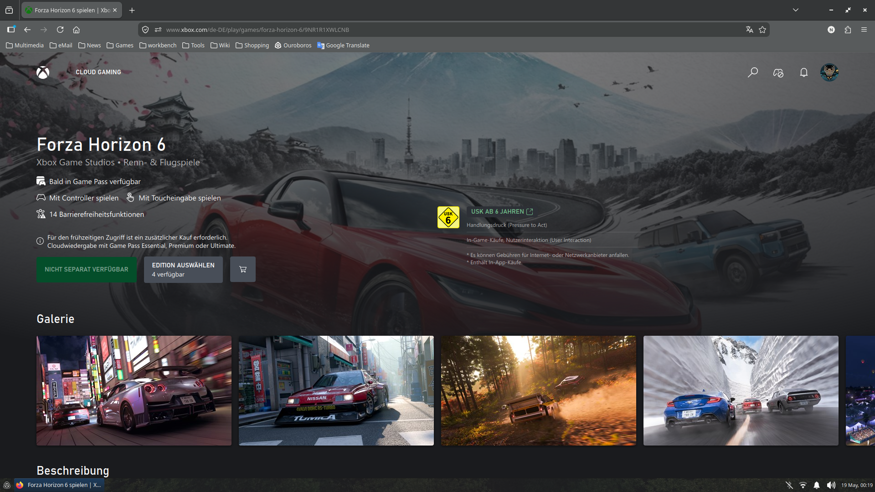Image resolution: width=875 pixels, height=492 pixels.
Task: Open cloud gaming status icon
Action: pos(778,72)
